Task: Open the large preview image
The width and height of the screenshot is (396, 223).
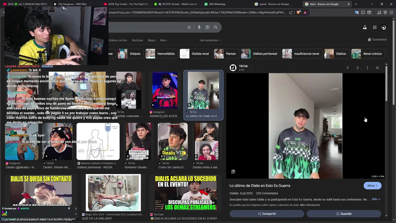Action: click(305, 126)
